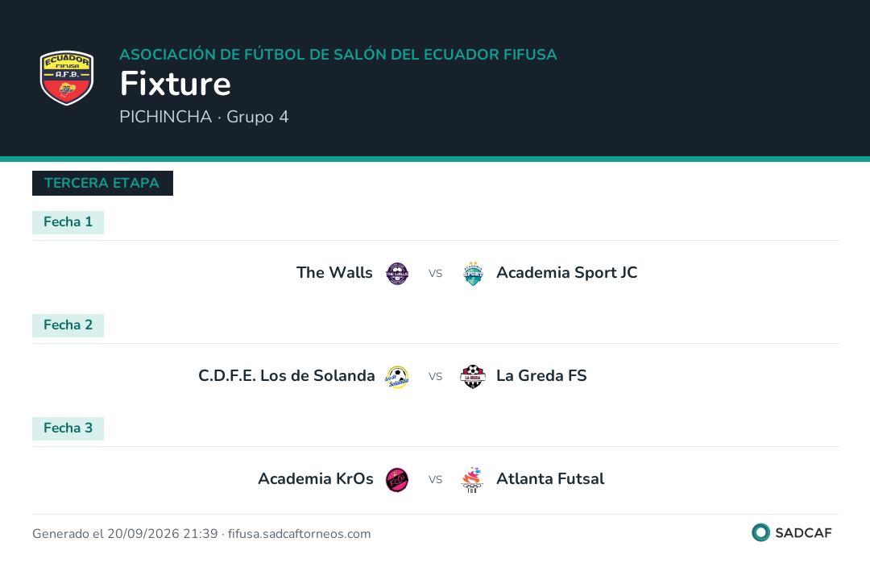The image size is (870, 575).
Task: Click the Ecuador FIFUSA A.F.B. shield logo
Action: pos(67,77)
